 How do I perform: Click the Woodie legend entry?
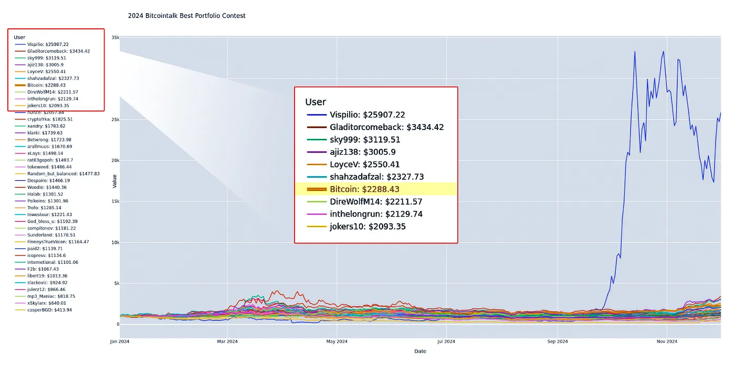point(41,187)
